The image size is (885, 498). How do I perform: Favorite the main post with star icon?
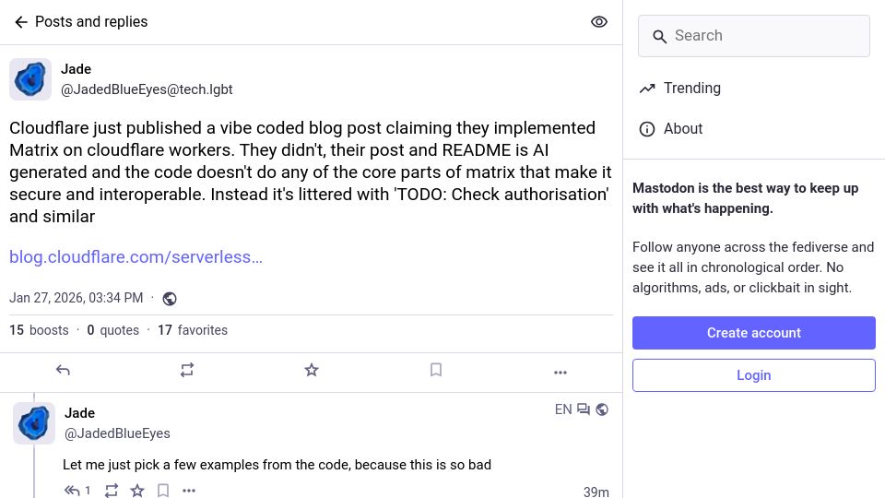[312, 371]
